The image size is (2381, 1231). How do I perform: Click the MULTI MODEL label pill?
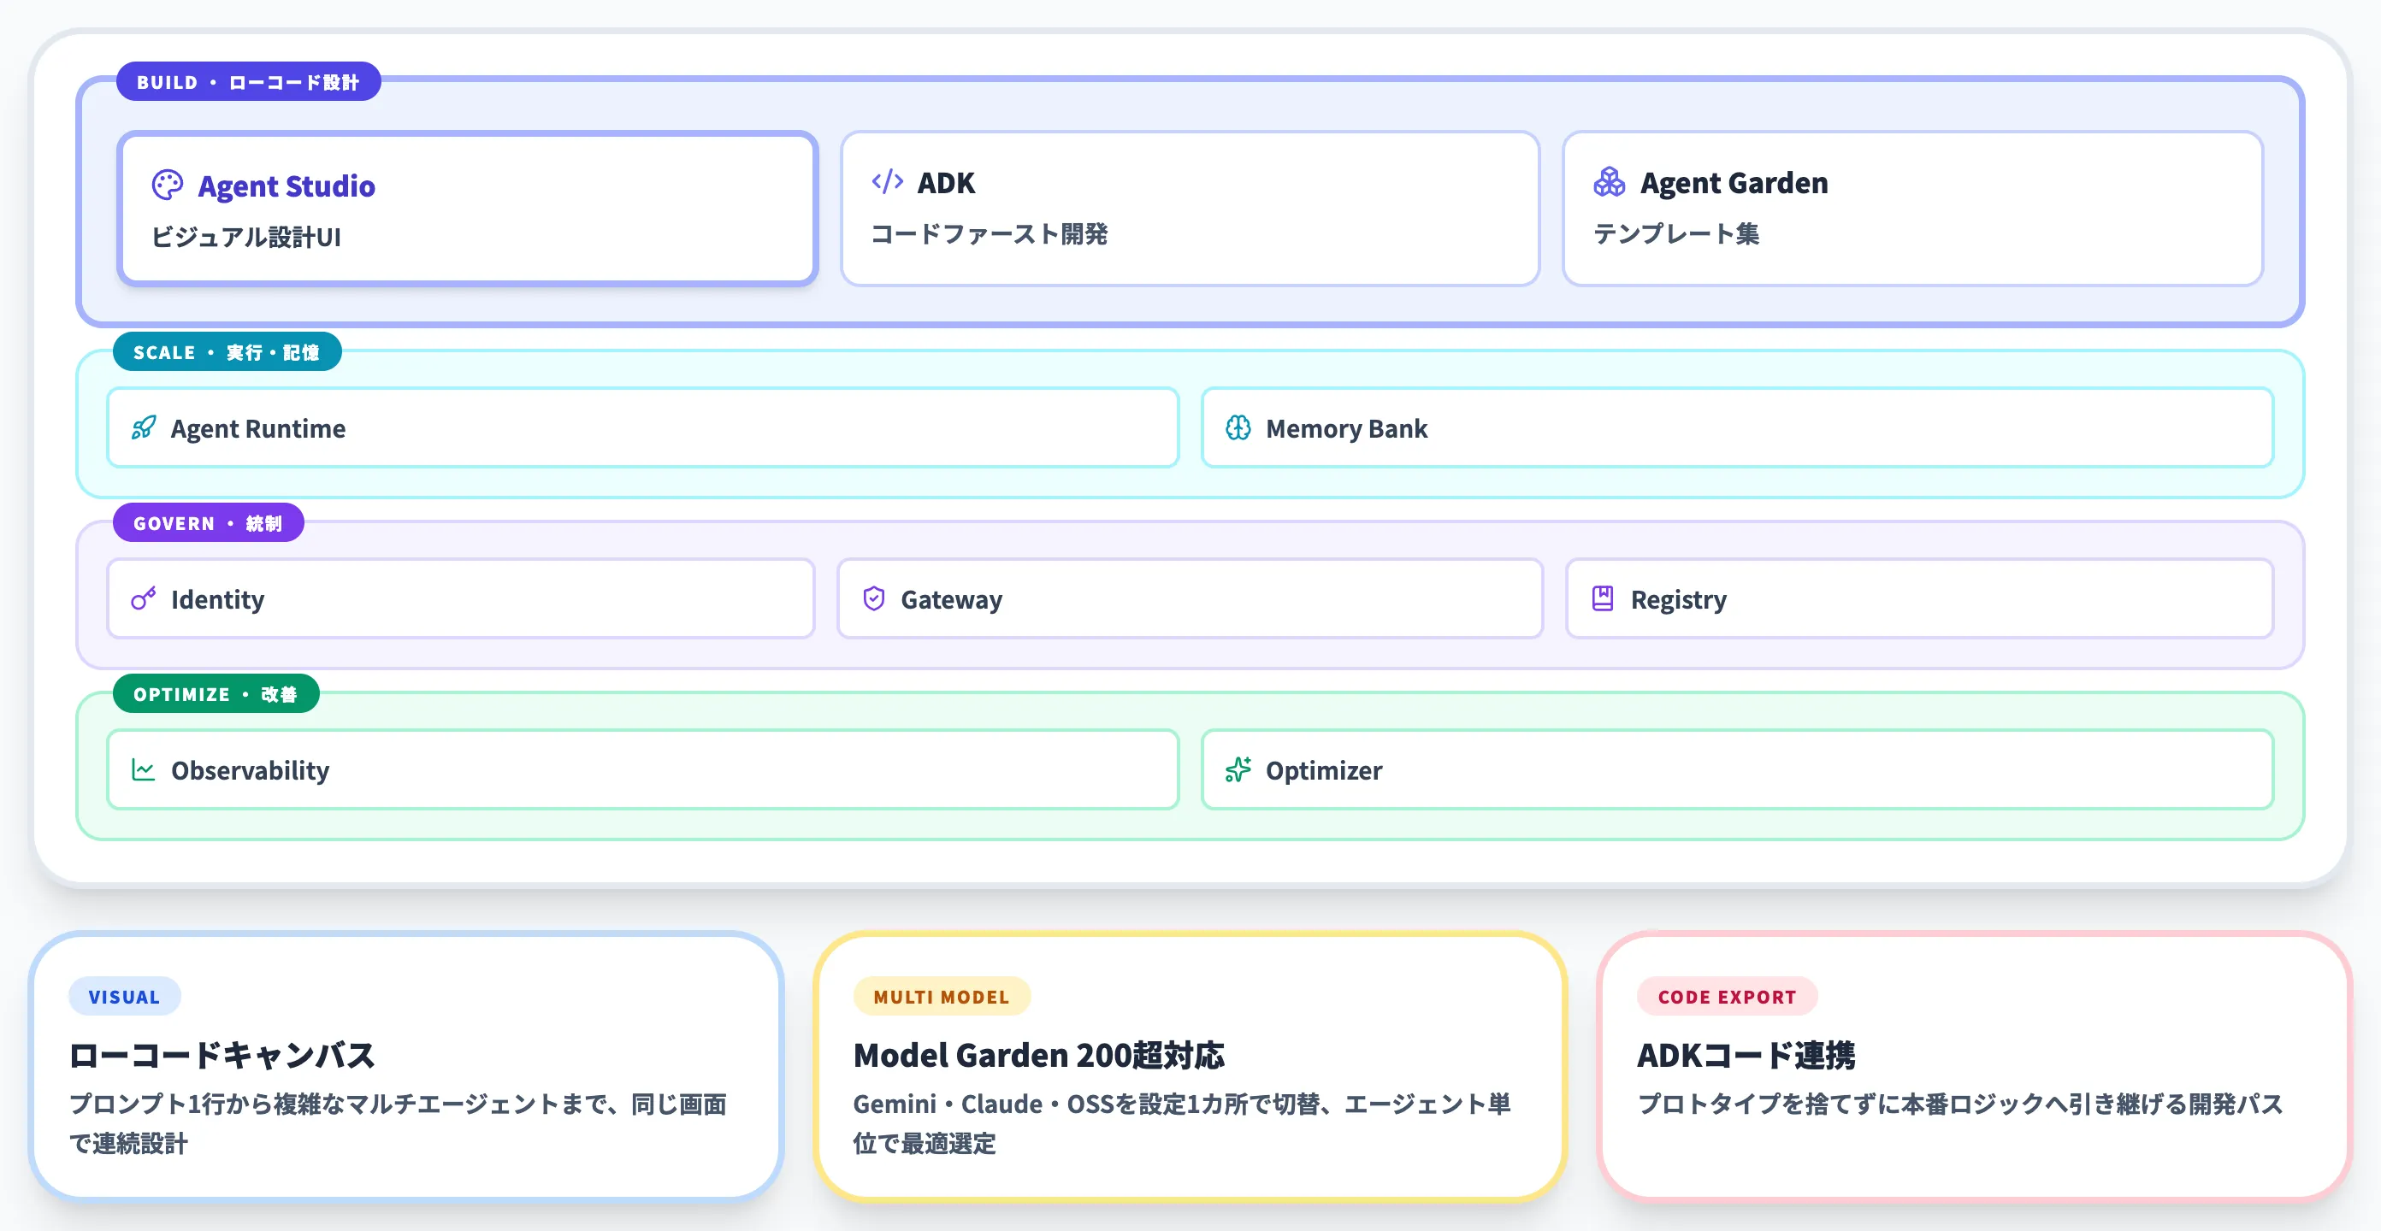click(941, 996)
